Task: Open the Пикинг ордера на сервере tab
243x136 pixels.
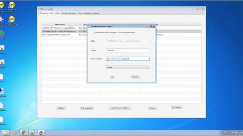Action: pos(88,13)
